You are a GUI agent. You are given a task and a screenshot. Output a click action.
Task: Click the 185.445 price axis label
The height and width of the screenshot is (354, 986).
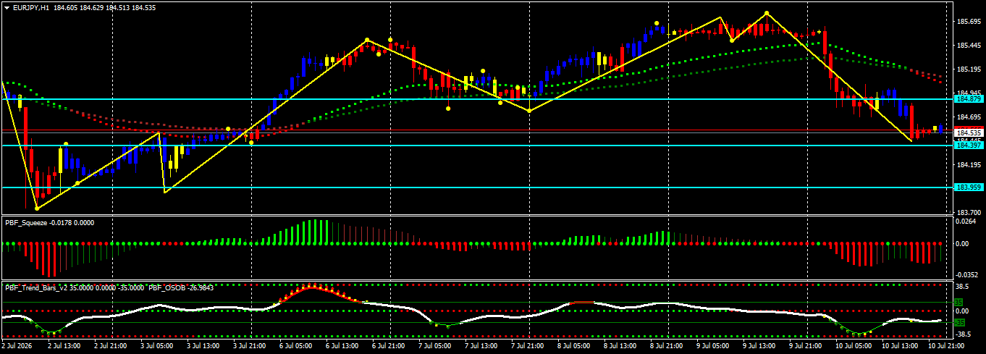click(x=969, y=46)
